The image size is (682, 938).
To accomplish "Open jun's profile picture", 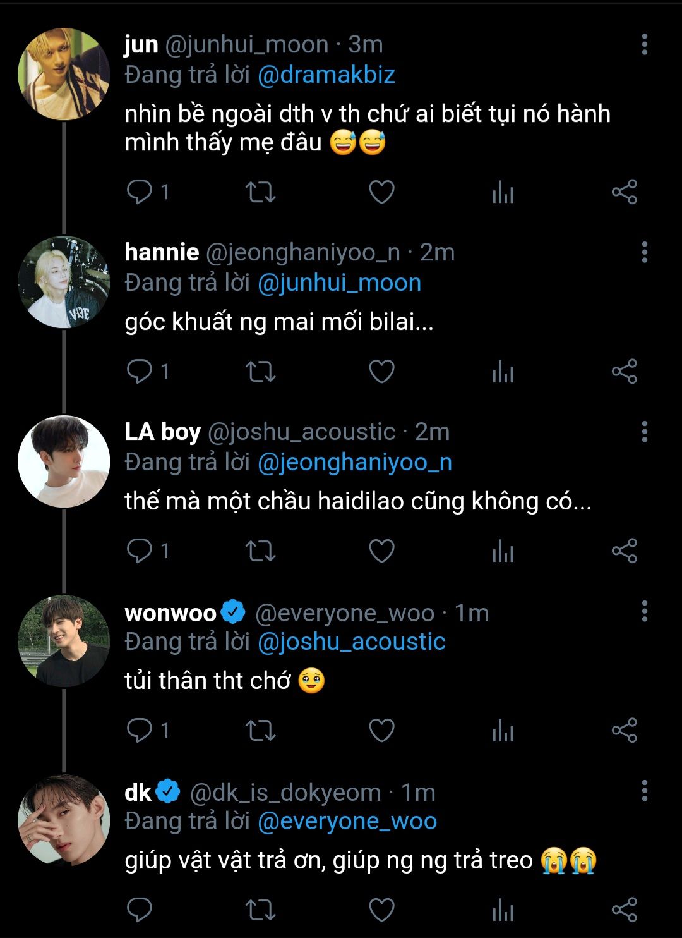I will pyautogui.click(x=63, y=74).
